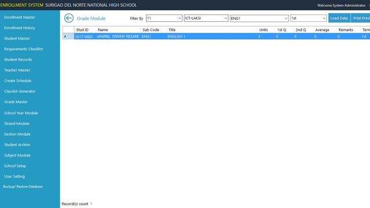This screenshot has height=208, width=370.
Task: Open Enrollment History in the sidebar
Action: [20, 28]
